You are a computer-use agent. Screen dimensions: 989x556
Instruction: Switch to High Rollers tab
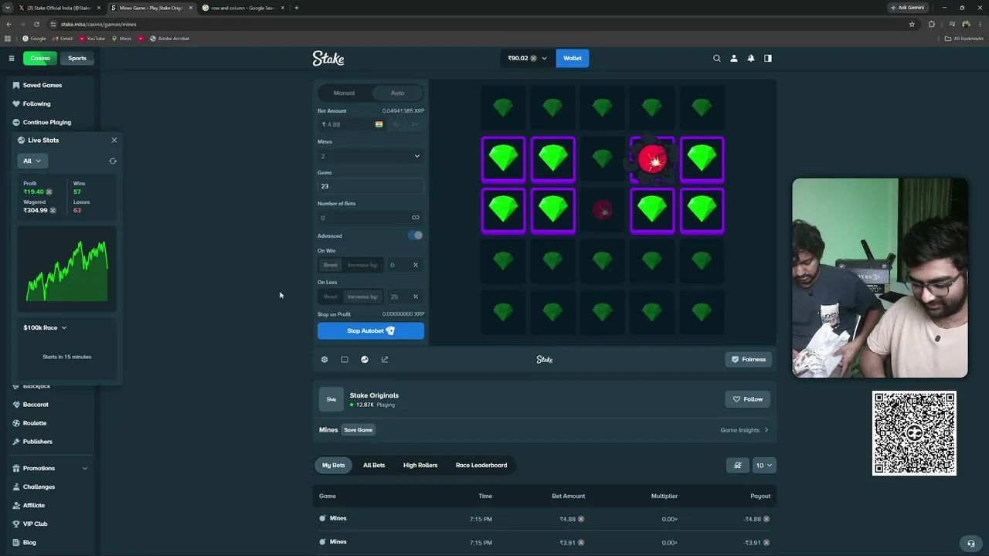click(420, 465)
